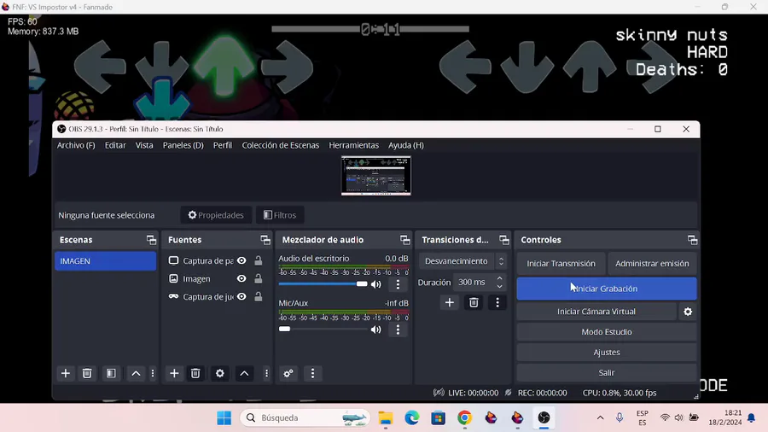Viewport: 768px width, 432px height.
Task: Show hidden system tray icons chevron
Action: coord(600,417)
